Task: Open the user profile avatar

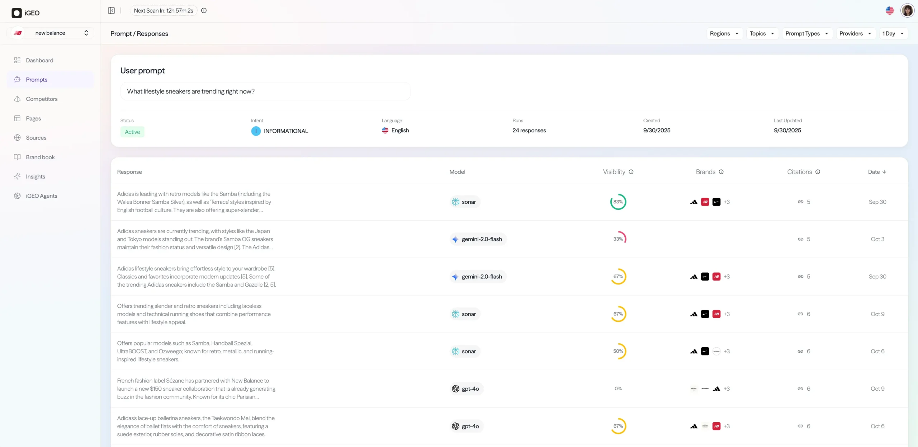Action: point(907,11)
